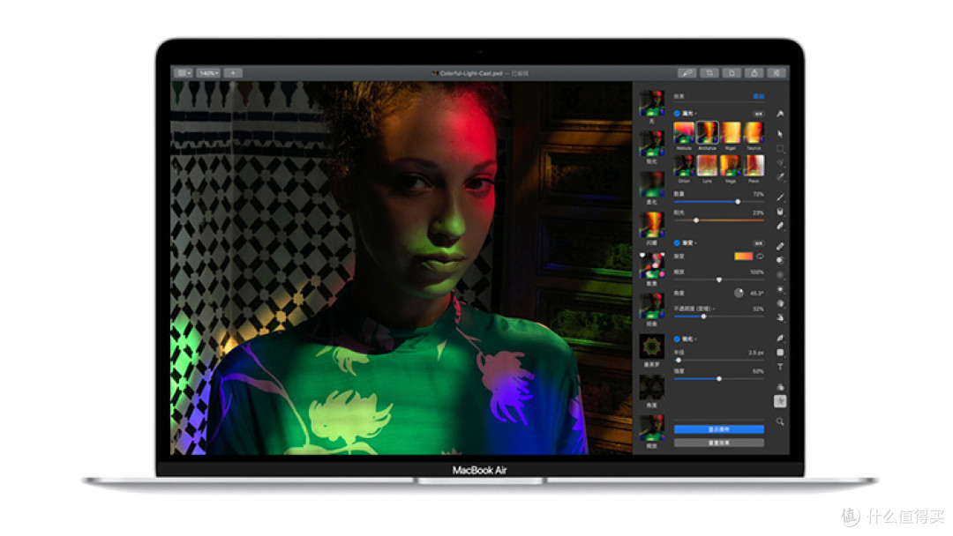
Task: Click the angle dial showing 45.3°
Action: point(739,293)
